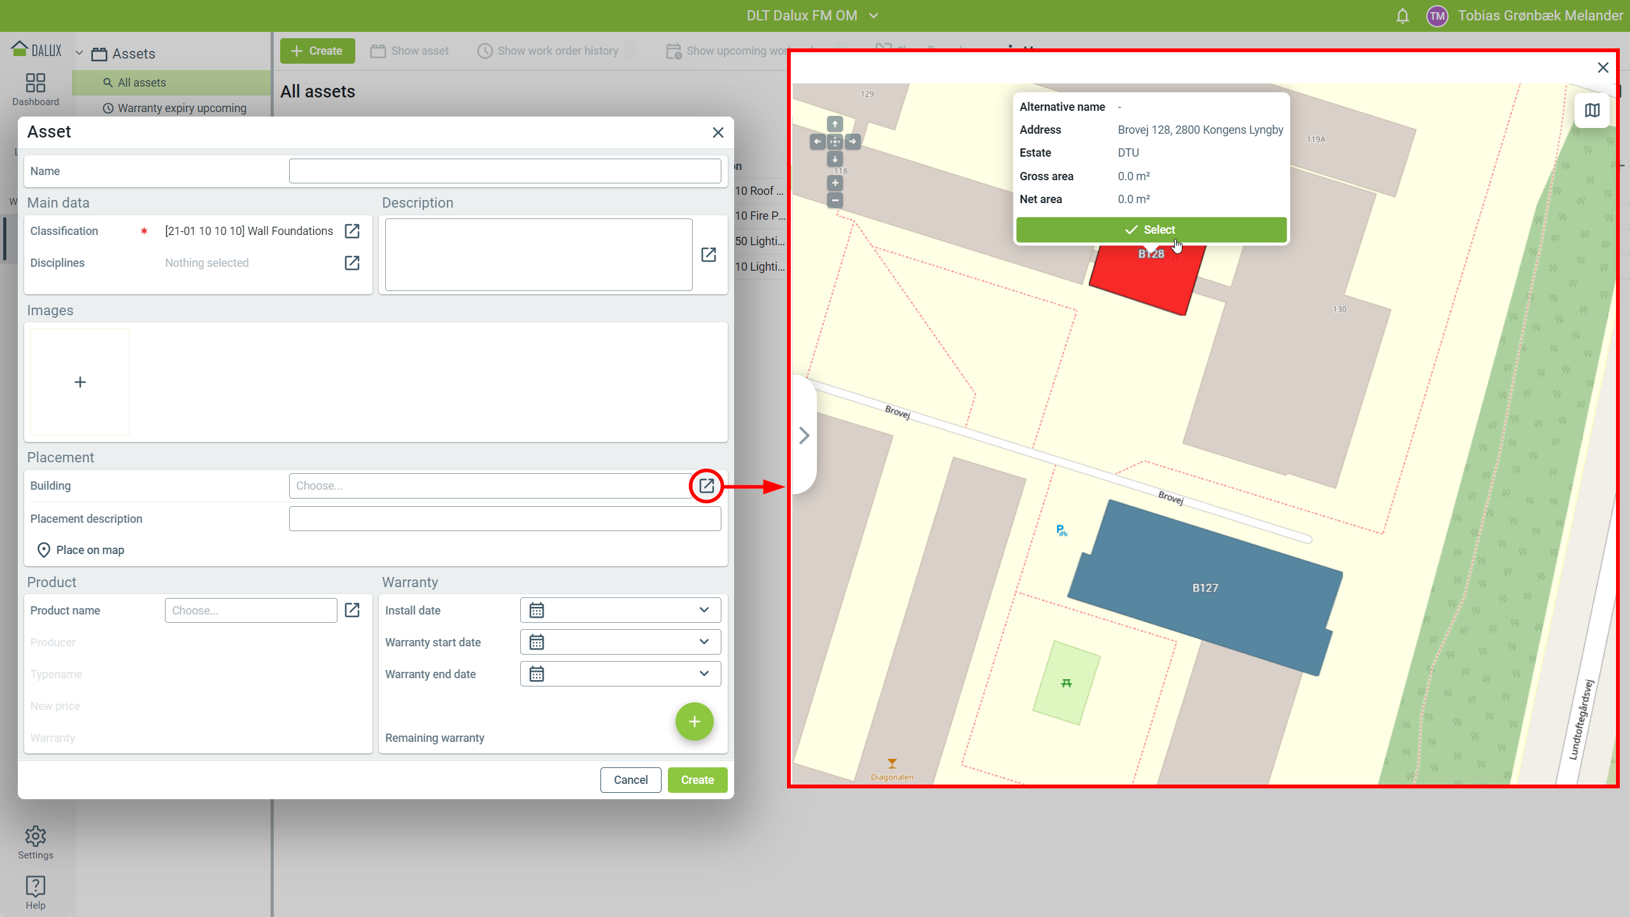
Task: Open the Classification selector icon
Action: tap(352, 231)
